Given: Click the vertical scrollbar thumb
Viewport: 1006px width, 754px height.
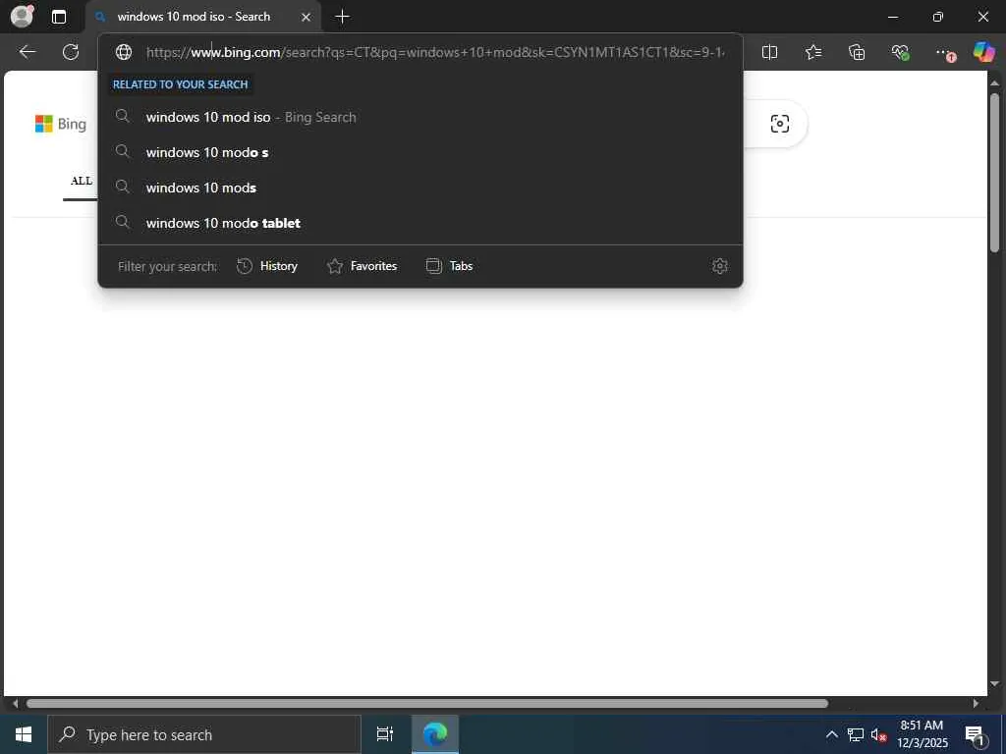Looking at the screenshot, I should (x=994, y=173).
